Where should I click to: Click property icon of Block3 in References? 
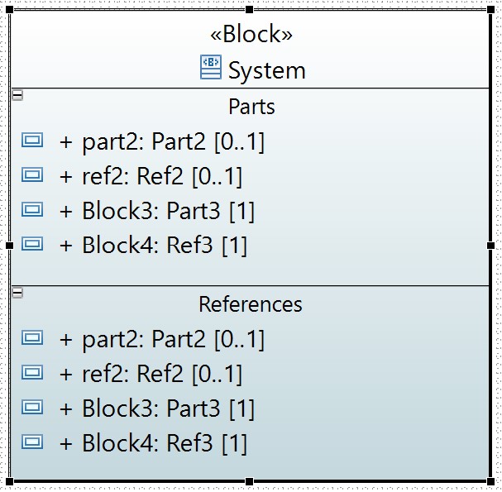click(x=32, y=407)
